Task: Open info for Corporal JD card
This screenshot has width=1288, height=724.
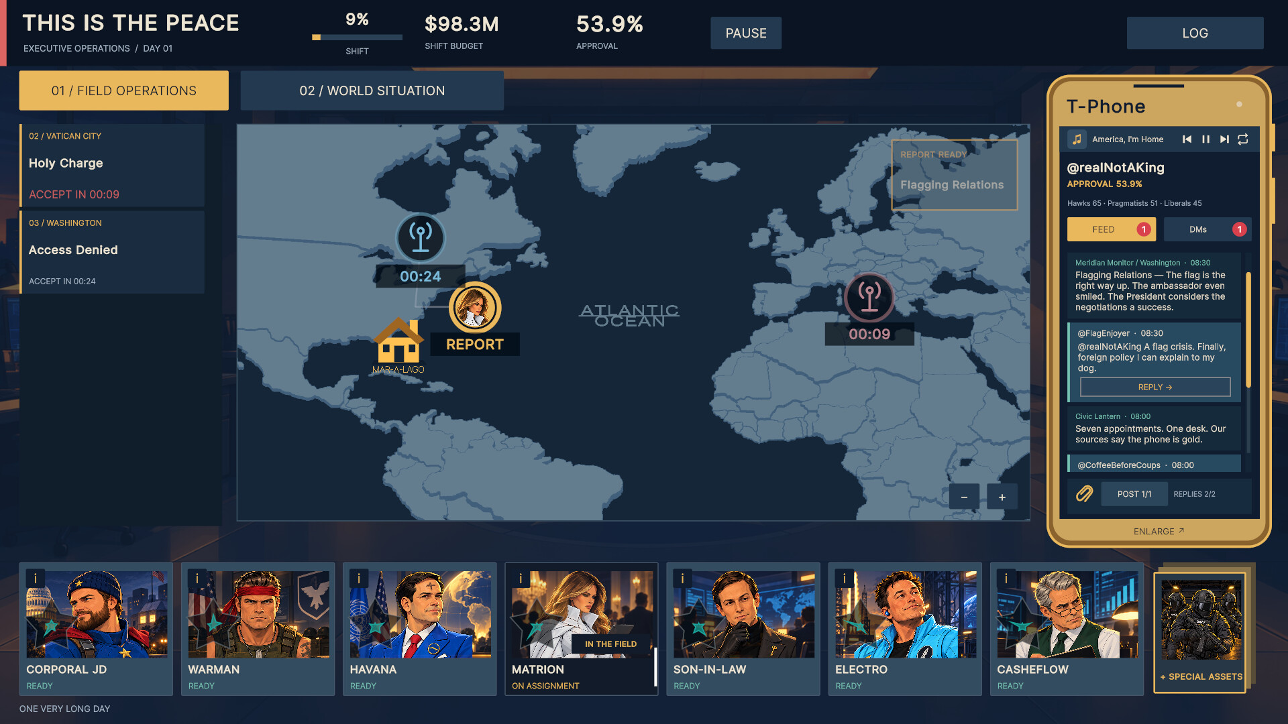Action: (36, 579)
